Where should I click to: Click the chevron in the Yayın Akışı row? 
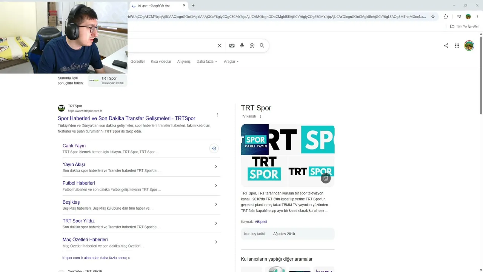[216, 167]
